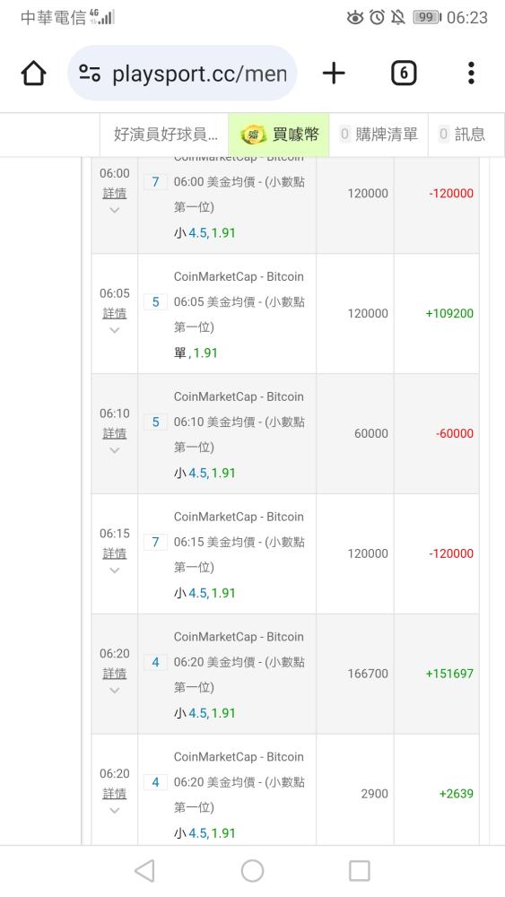Screen dimensions: 505x897
Task: Open the 購牌清單 tab
Action: tap(379, 135)
